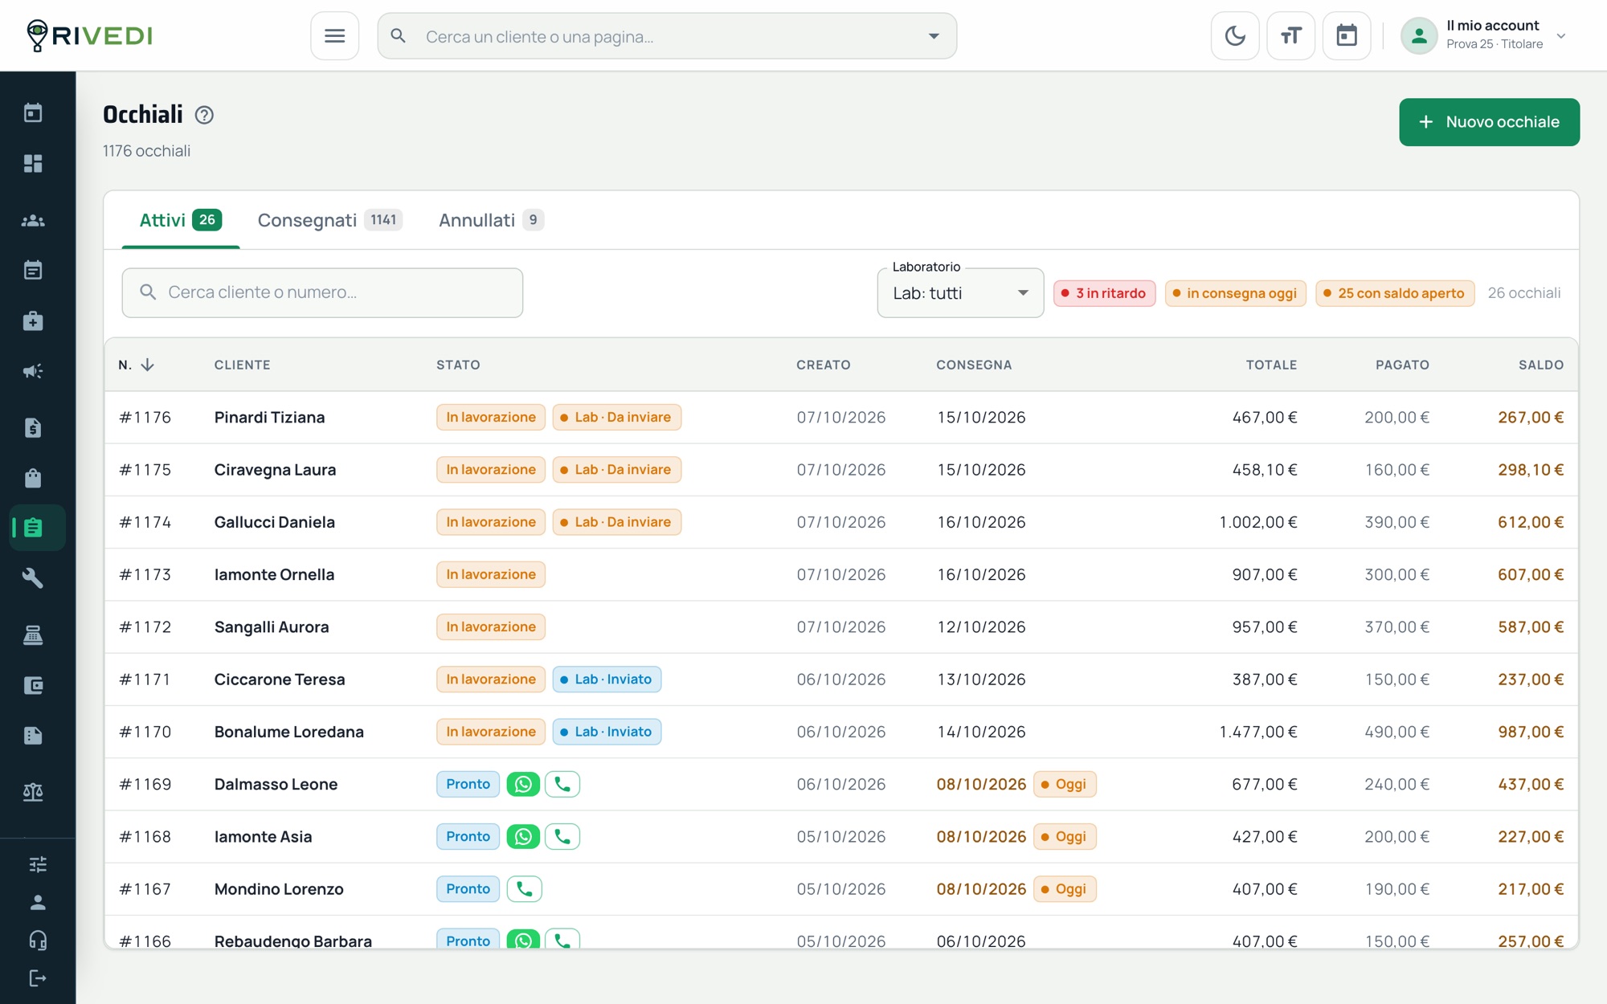
Task: Click the CONSEGNA column header
Action: [x=974, y=365]
